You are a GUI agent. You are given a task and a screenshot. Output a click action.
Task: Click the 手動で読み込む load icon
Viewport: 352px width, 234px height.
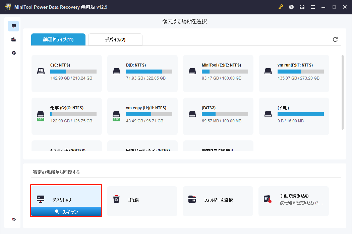tap(268, 199)
